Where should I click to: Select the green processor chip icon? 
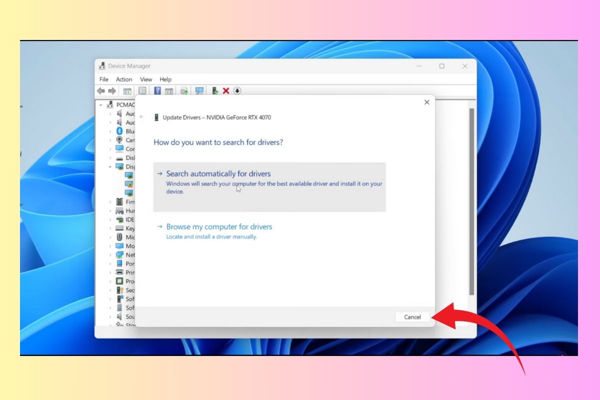click(119, 281)
